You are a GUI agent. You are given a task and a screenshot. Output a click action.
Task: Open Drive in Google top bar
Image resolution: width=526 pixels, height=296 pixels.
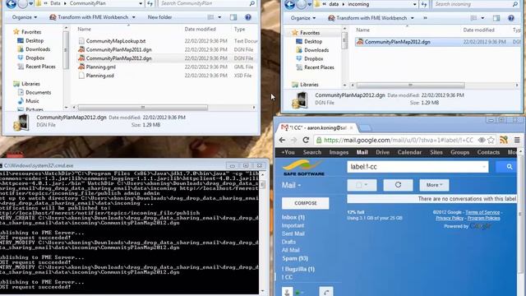point(382,152)
